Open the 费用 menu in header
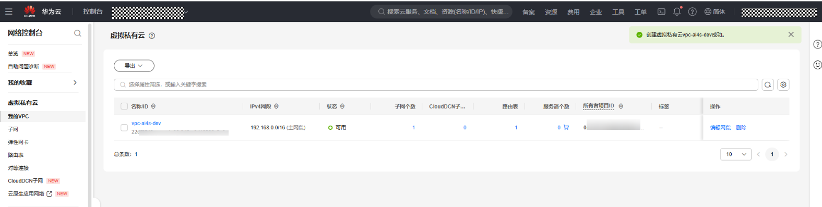This screenshot has height=207, width=822. pos(574,12)
